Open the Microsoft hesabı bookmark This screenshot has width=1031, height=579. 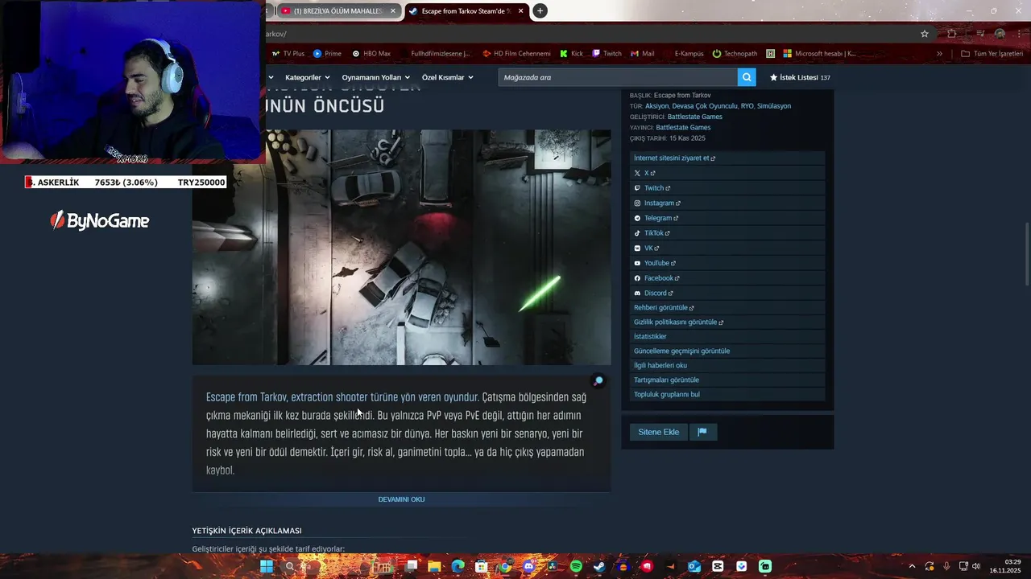pyautogui.click(x=819, y=54)
